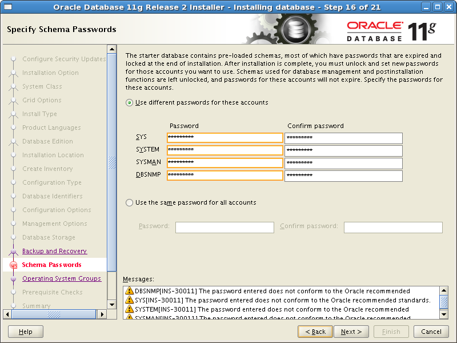The height and width of the screenshot is (343, 457).
Task: Open the window menu icon in title bar
Action: [8, 7]
